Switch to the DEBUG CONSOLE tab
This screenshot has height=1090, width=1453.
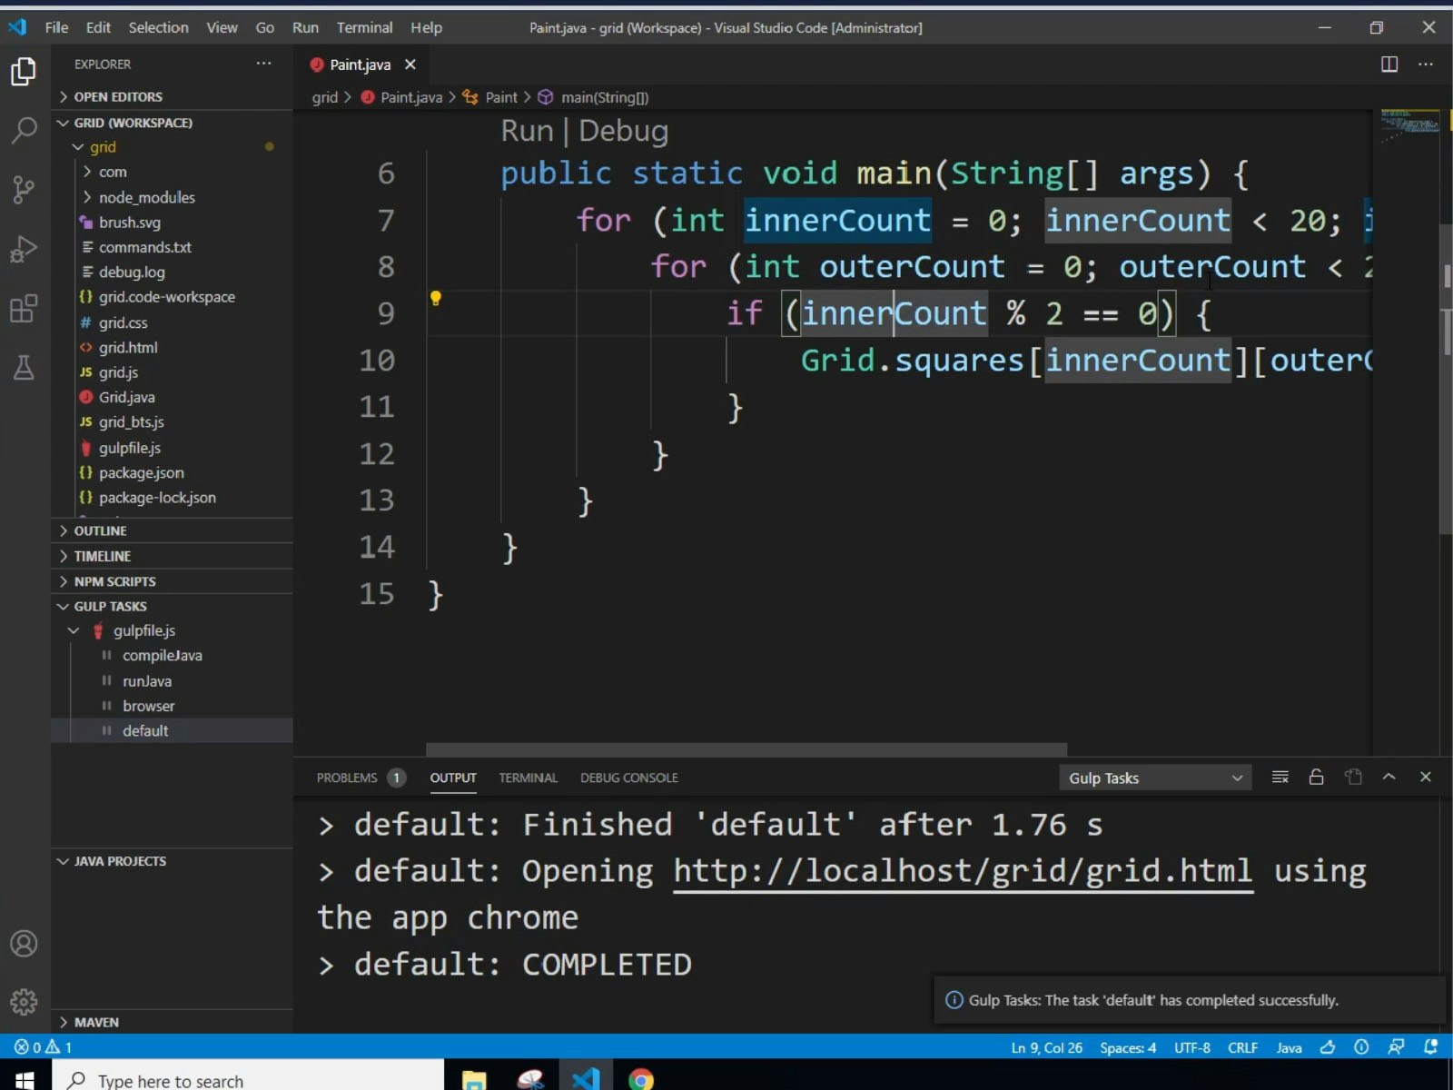tap(628, 778)
